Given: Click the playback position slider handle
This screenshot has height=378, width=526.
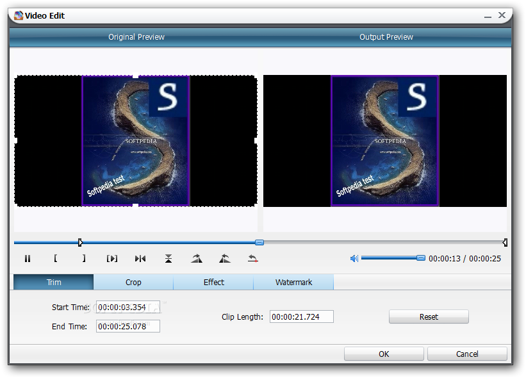Looking at the screenshot, I should 259,243.
